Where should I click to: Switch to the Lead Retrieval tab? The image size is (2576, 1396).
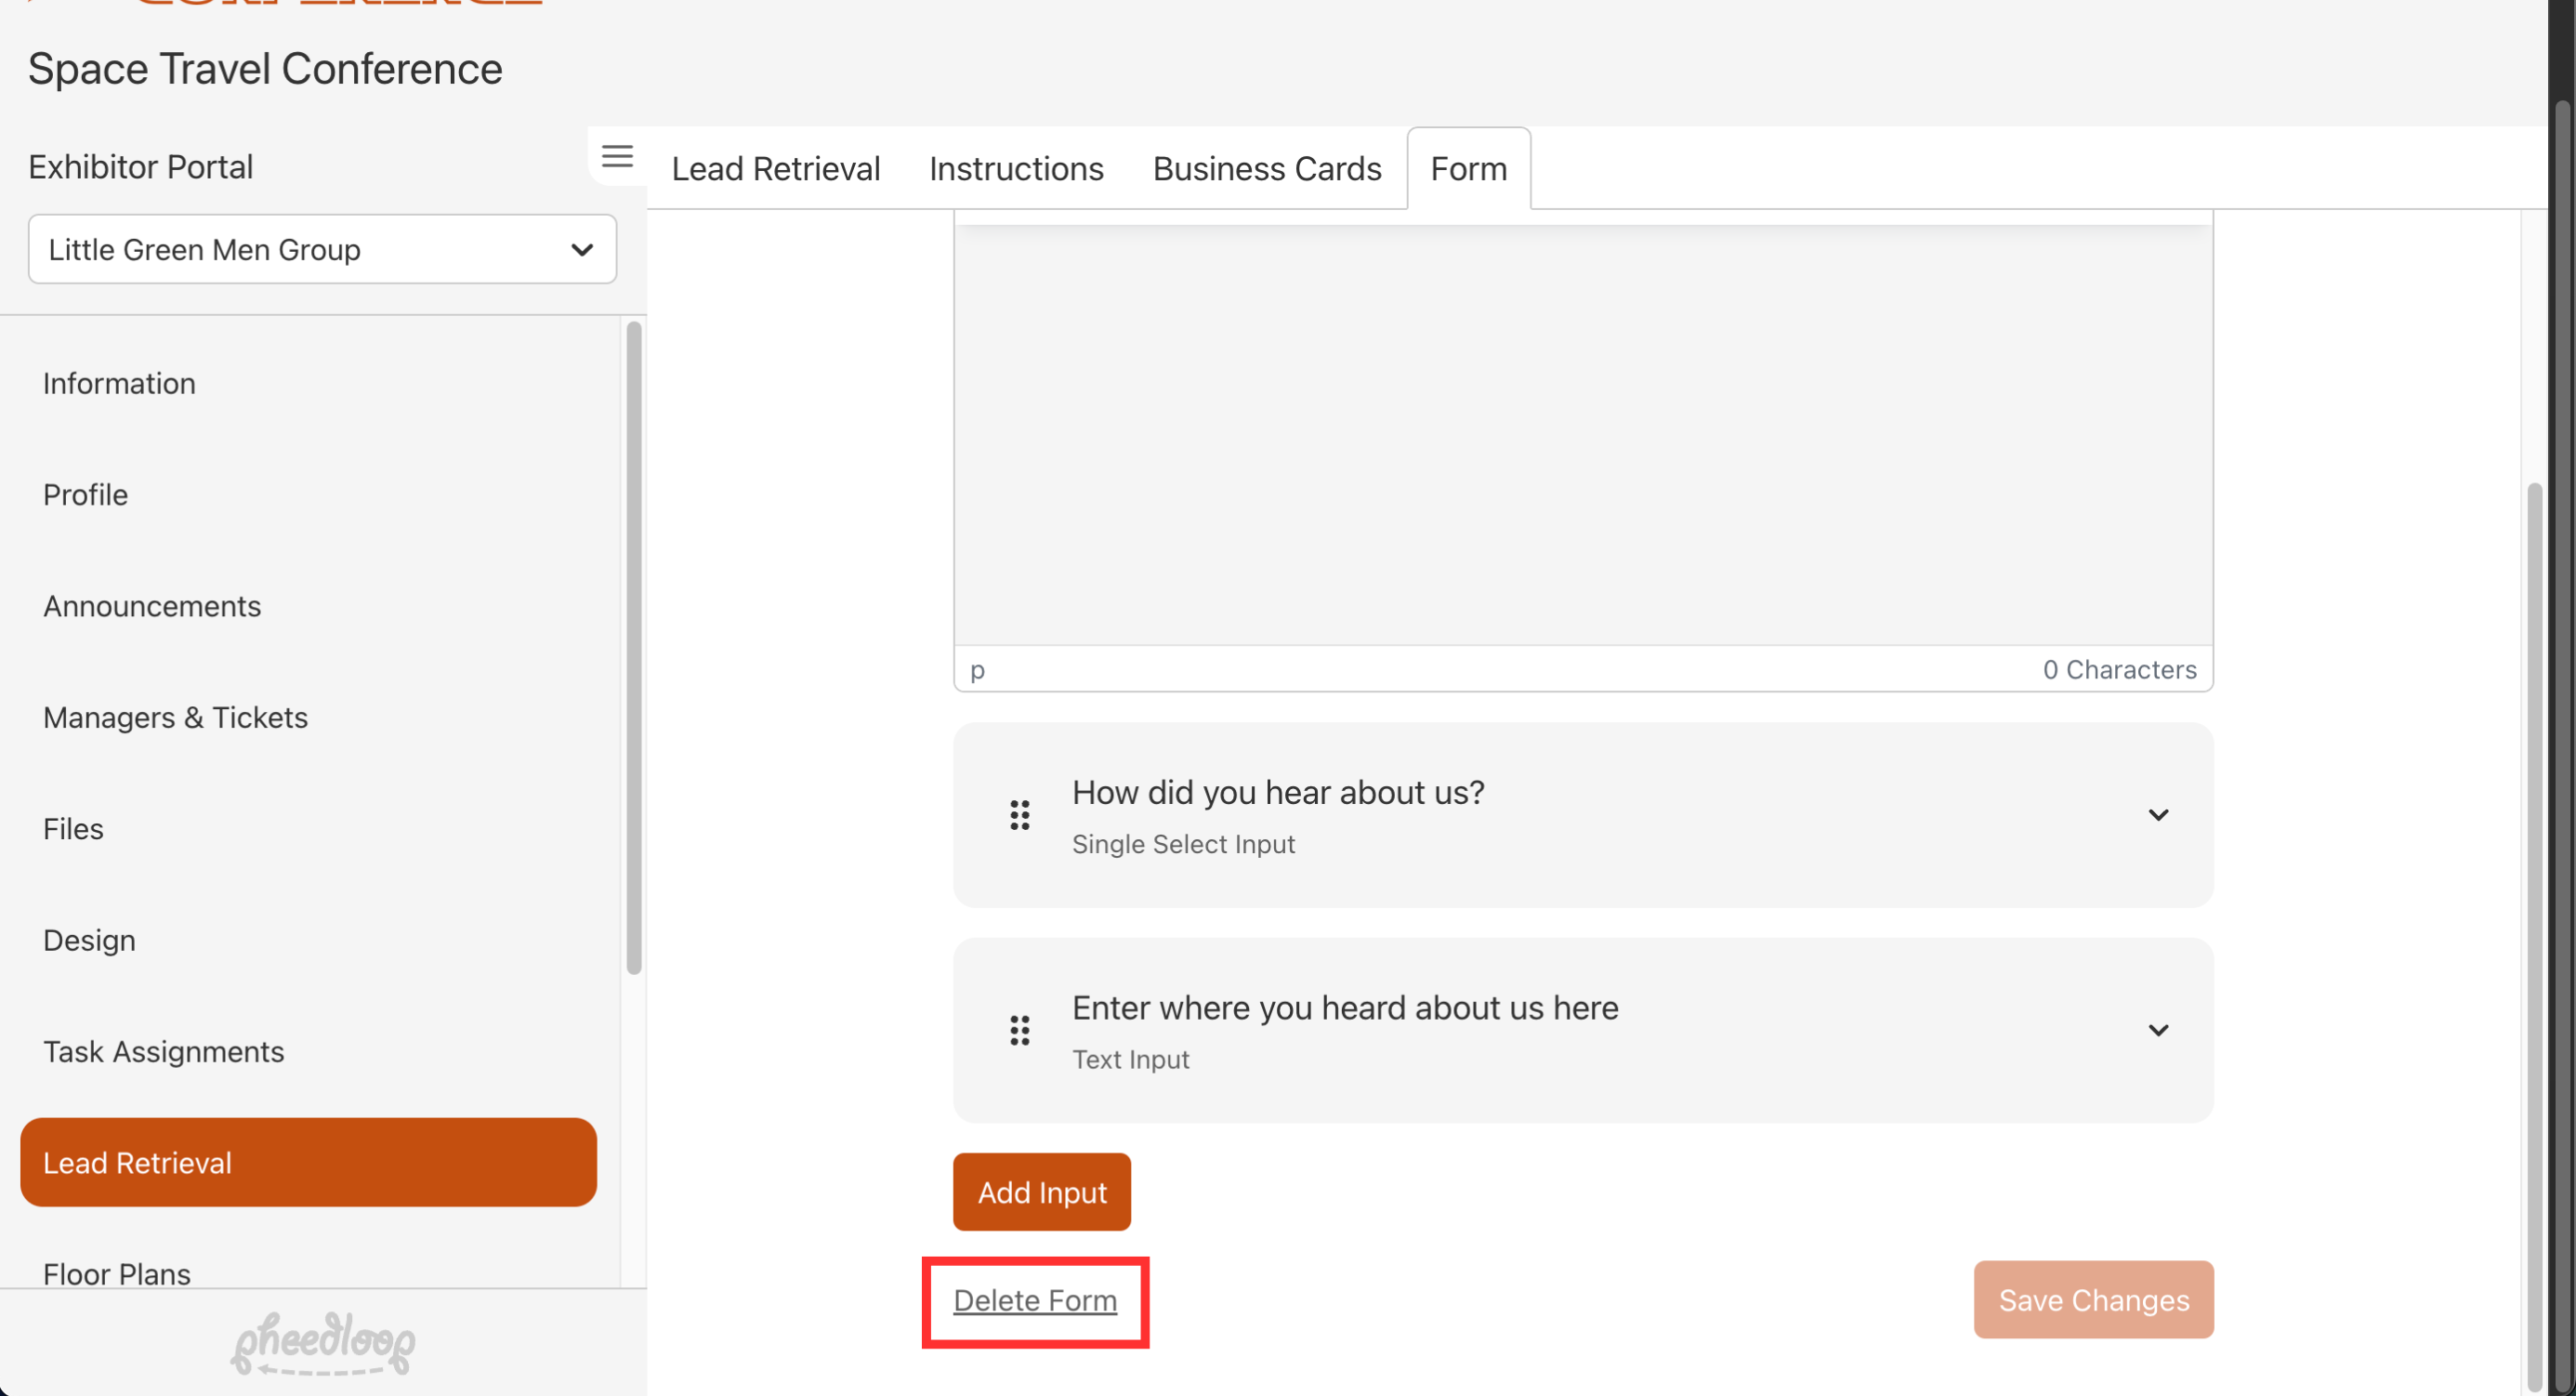(x=775, y=168)
